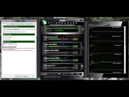
Task: Click OK in the properties dialog
Action: pyautogui.click(x=18, y=76)
